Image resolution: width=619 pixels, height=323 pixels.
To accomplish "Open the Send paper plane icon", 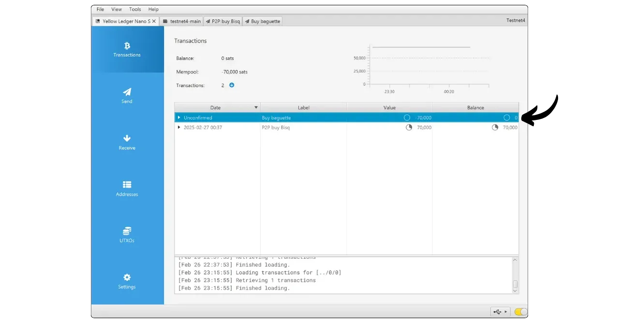I will click(127, 92).
